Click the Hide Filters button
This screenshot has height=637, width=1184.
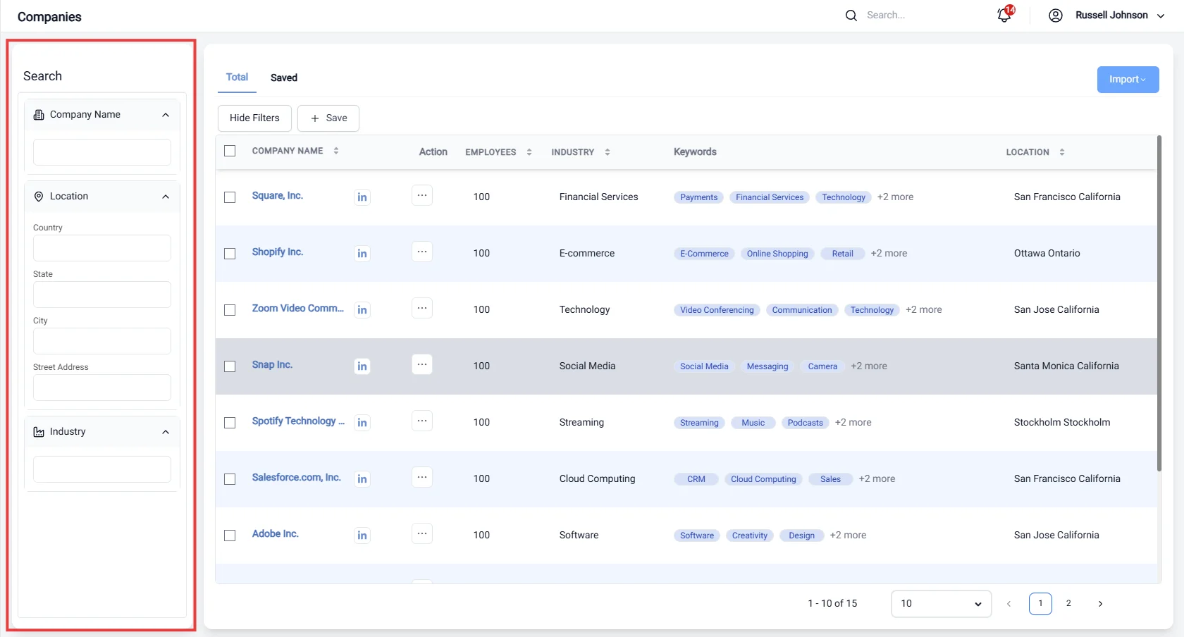[254, 118]
